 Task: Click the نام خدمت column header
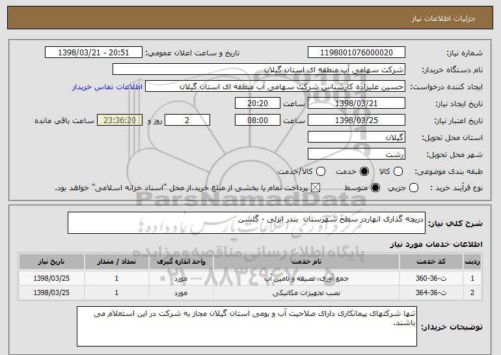[x=306, y=262]
